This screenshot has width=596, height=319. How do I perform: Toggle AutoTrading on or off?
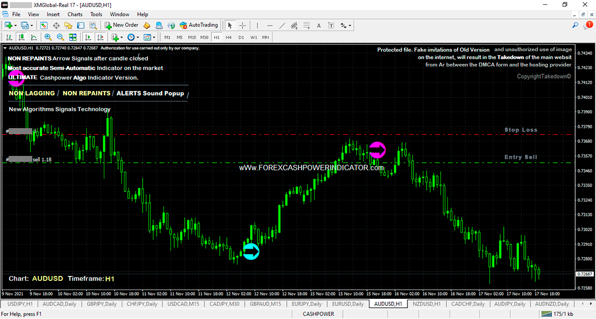[199, 25]
